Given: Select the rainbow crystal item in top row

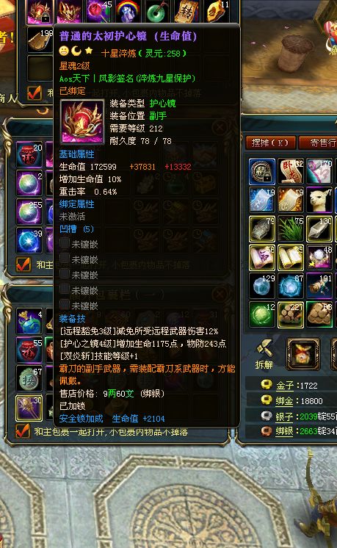Looking at the screenshot, I should [128, 12].
